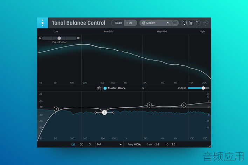The height and width of the screenshot is (165, 248).
Task: Open settings with the gear icon
Action: coord(191,23)
